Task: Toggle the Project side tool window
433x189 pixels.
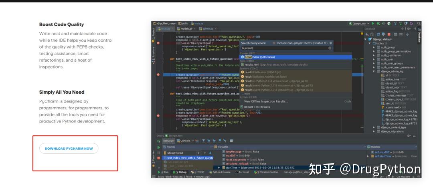Action: pos(154,35)
